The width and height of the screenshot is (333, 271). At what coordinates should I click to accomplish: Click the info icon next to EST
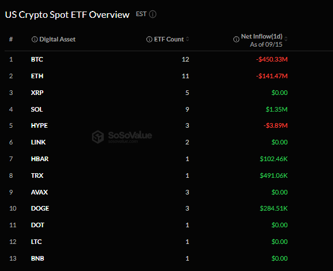click(x=153, y=14)
